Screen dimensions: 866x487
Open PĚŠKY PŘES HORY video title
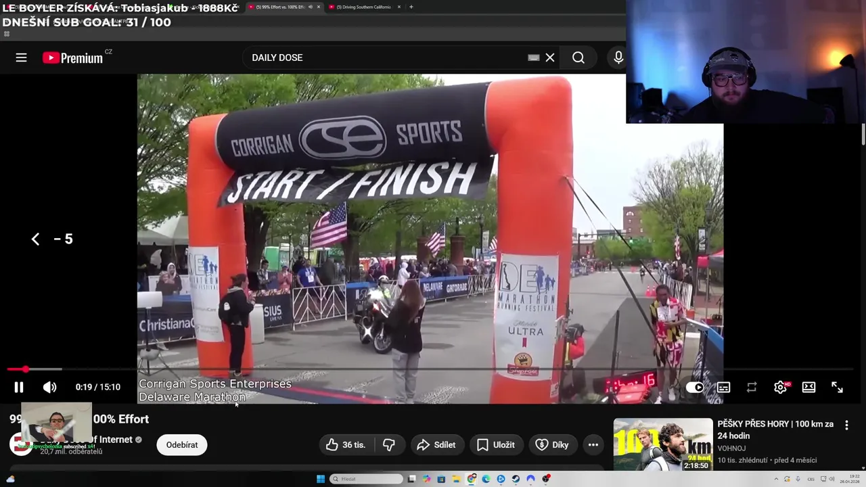pos(775,430)
